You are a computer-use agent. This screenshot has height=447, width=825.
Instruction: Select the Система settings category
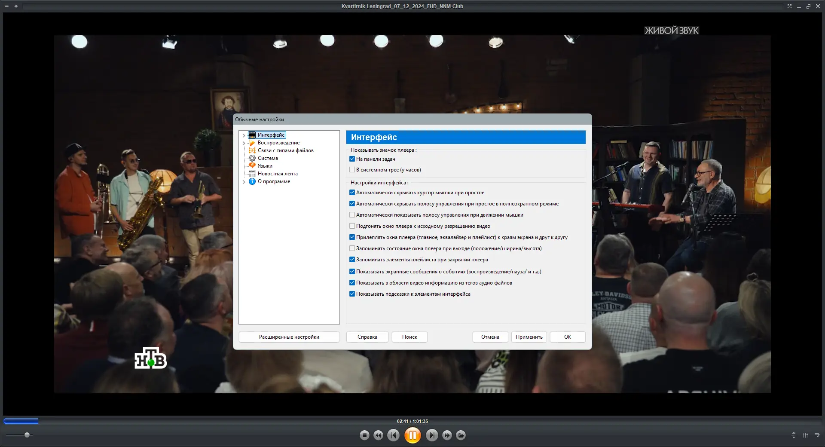pyautogui.click(x=267, y=158)
